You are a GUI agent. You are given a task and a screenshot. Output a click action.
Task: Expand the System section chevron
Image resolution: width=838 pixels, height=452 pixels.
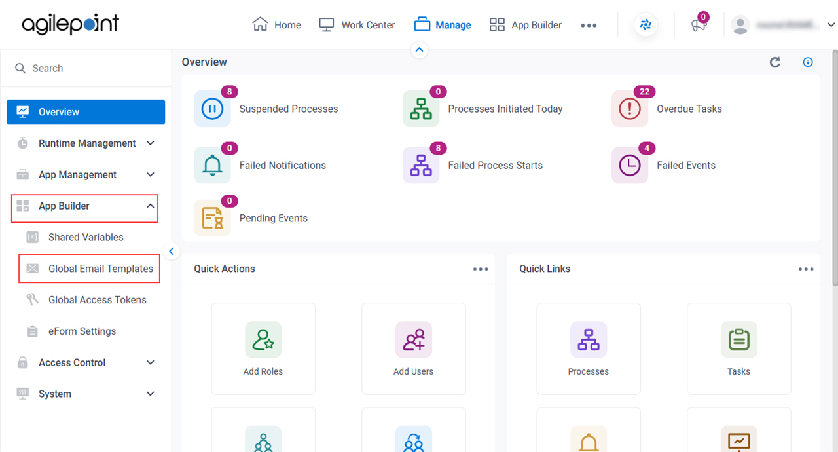tap(151, 394)
